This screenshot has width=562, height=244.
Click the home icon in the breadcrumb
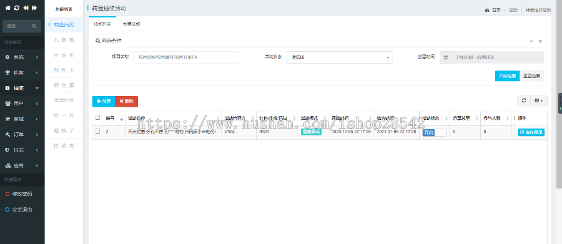[x=487, y=10]
